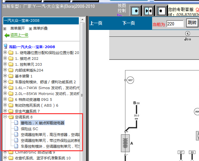The image size is (199, 161).
Task: Click document icon of 保险丝 SC
Action: (x=16, y=128)
